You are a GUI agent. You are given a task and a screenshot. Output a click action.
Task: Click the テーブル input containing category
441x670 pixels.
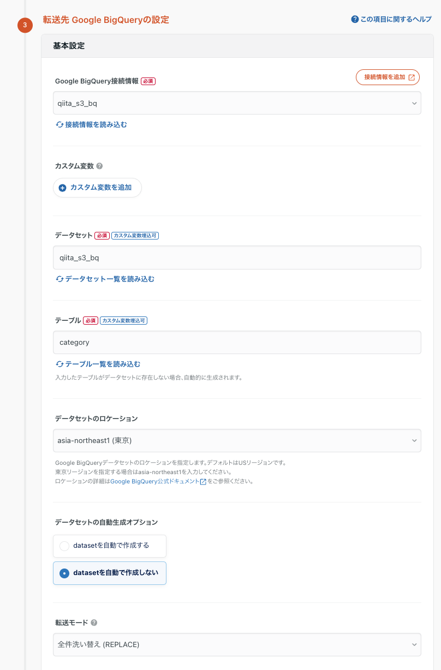coord(237,342)
